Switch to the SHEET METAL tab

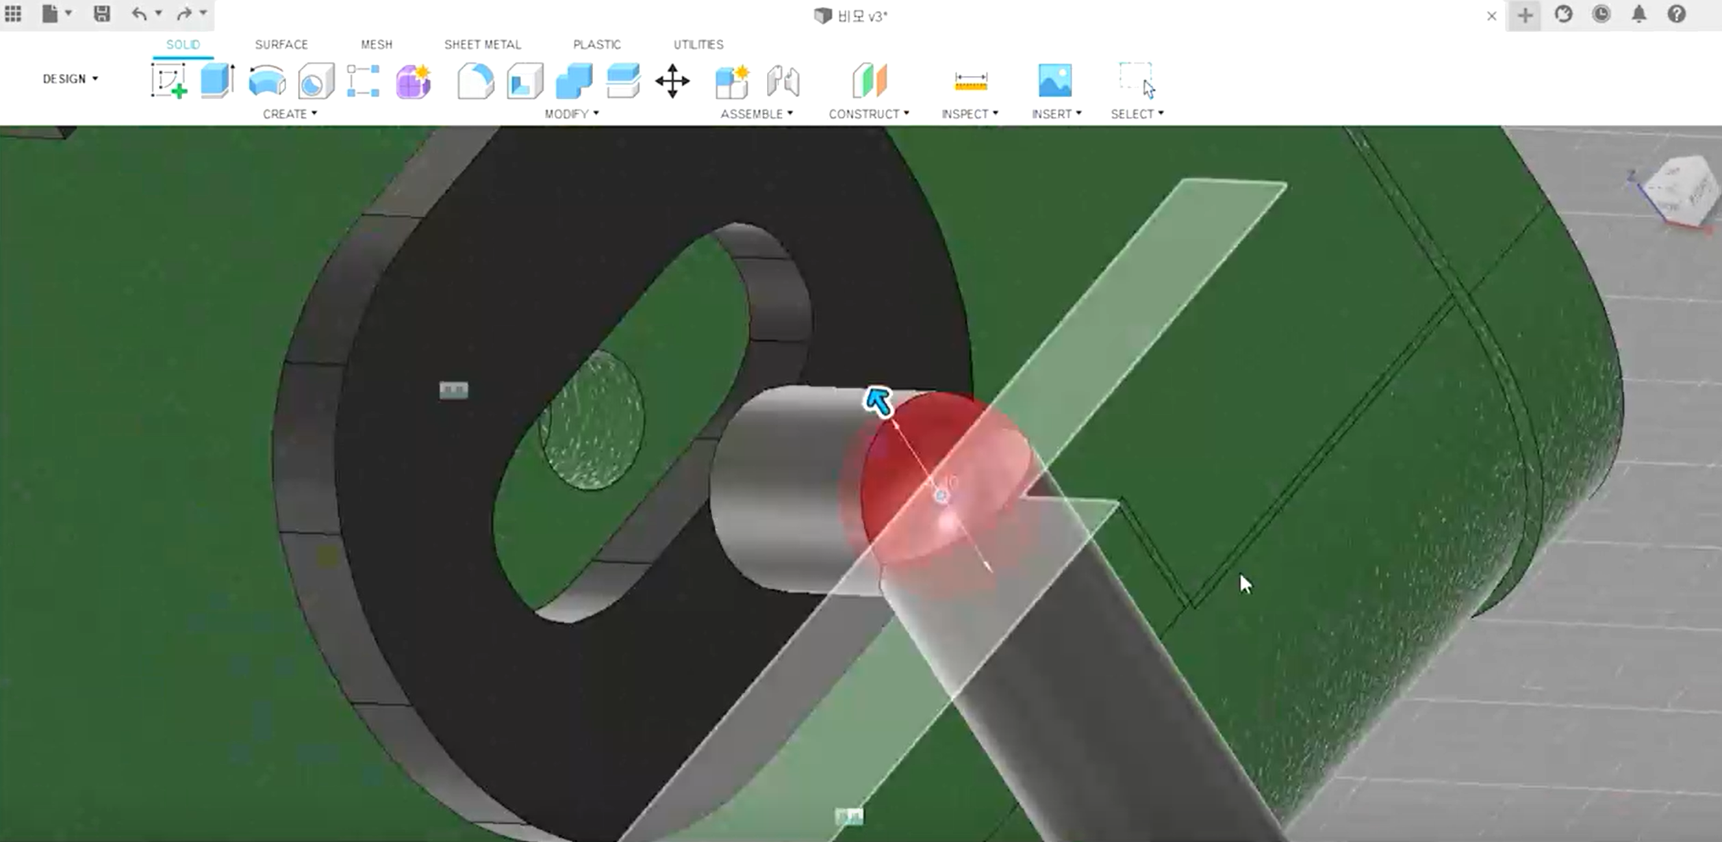[x=482, y=44]
